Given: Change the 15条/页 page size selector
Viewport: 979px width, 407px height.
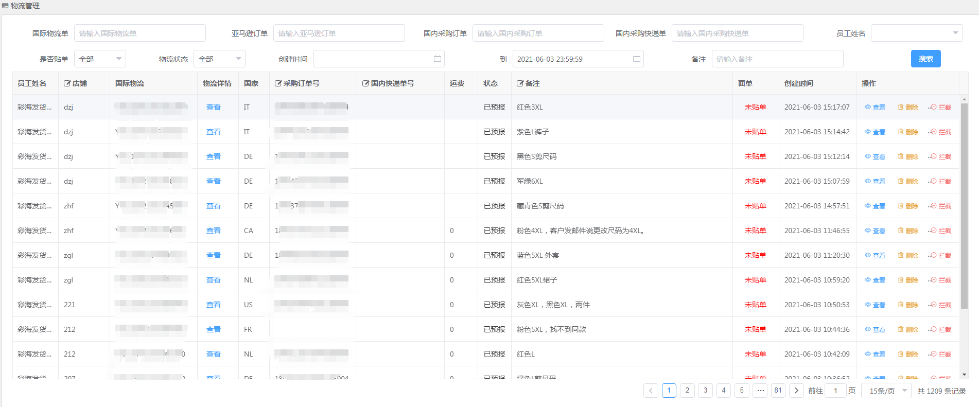Looking at the screenshot, I should [x=887, y=391].
